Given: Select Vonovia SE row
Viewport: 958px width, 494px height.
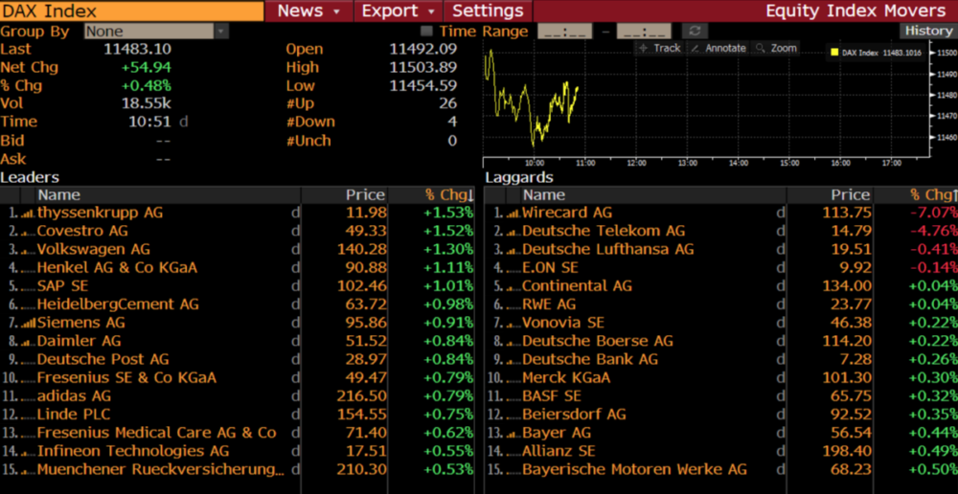Looking at the screenshot, I should pos(721,323).
